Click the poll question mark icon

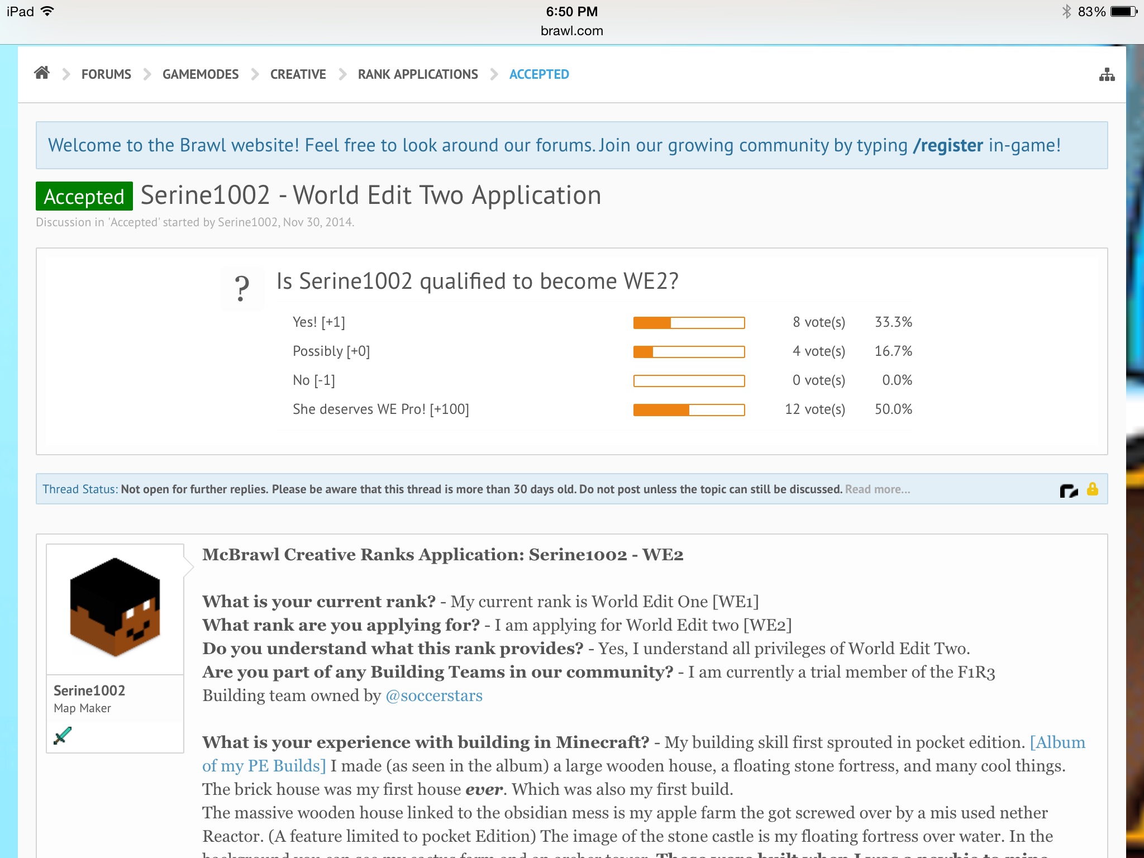(x=242, y=288)
